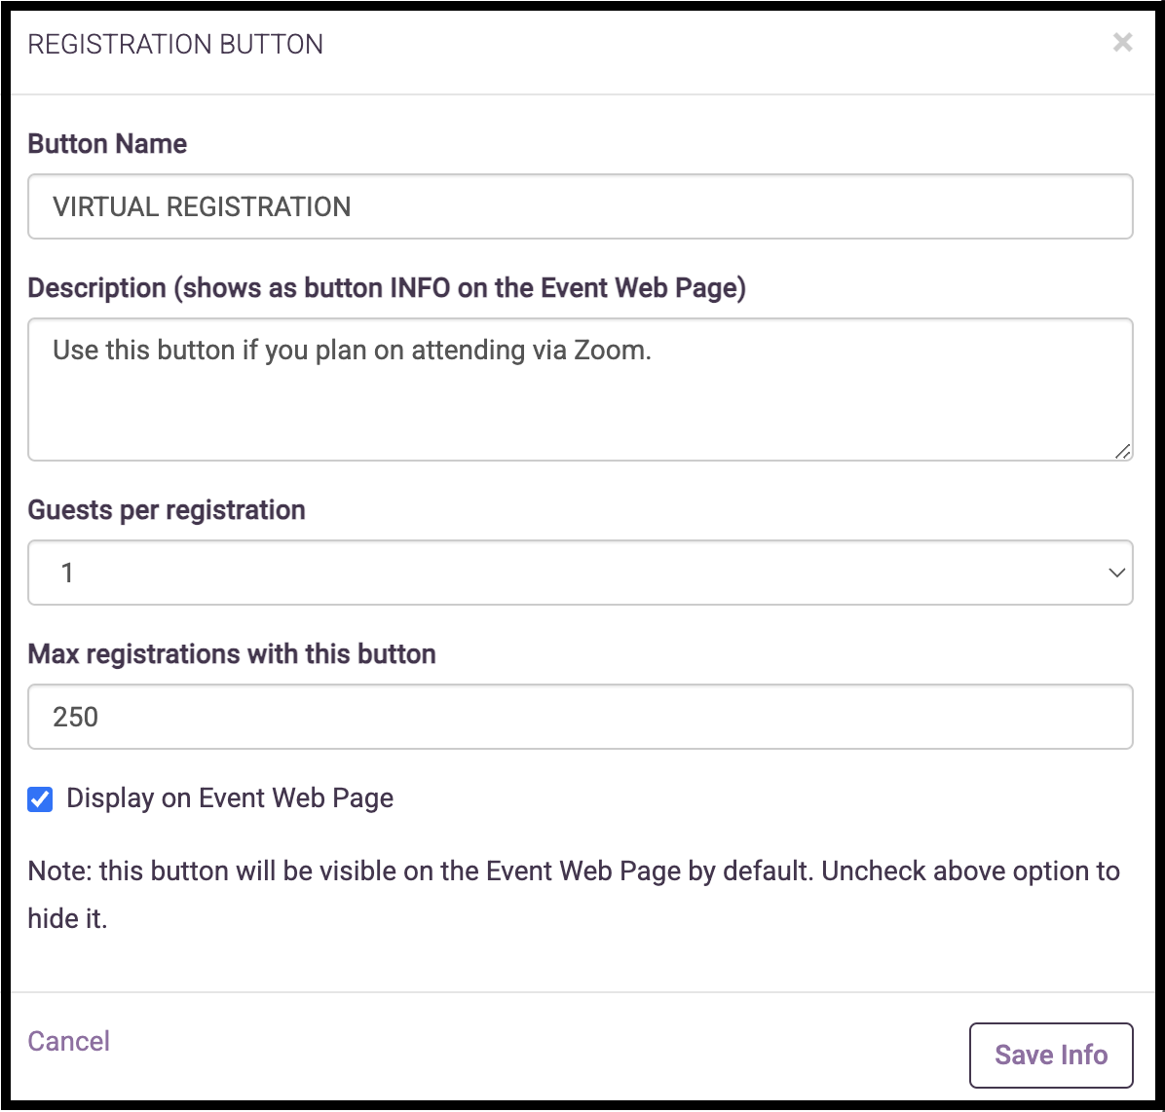The width and height of the screenshot is (1165, 1112).
Task: Click the "Display on Event Web Page" label text
Action: (230, 798)
